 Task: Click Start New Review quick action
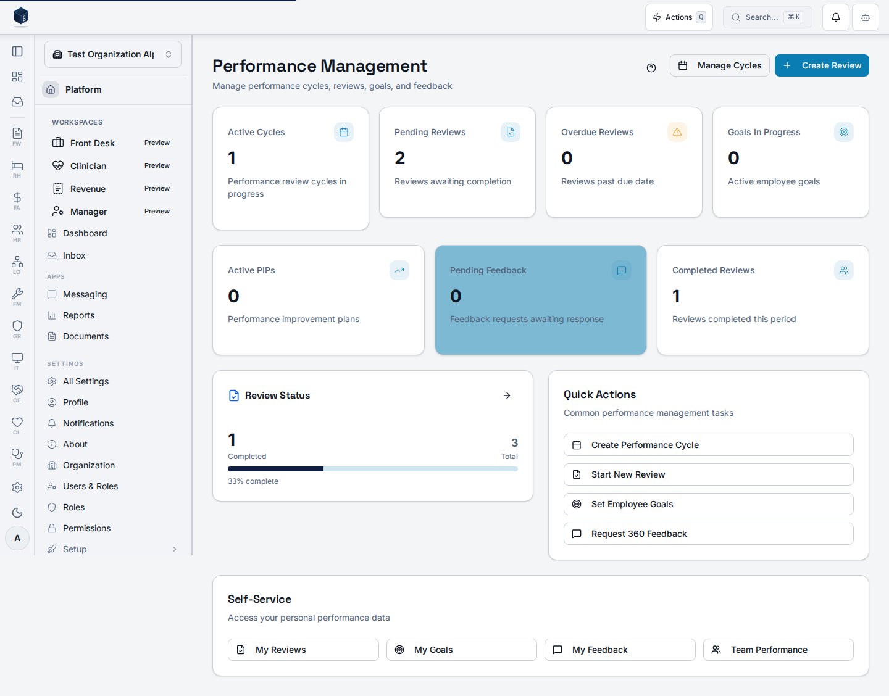tap(709, 474)
